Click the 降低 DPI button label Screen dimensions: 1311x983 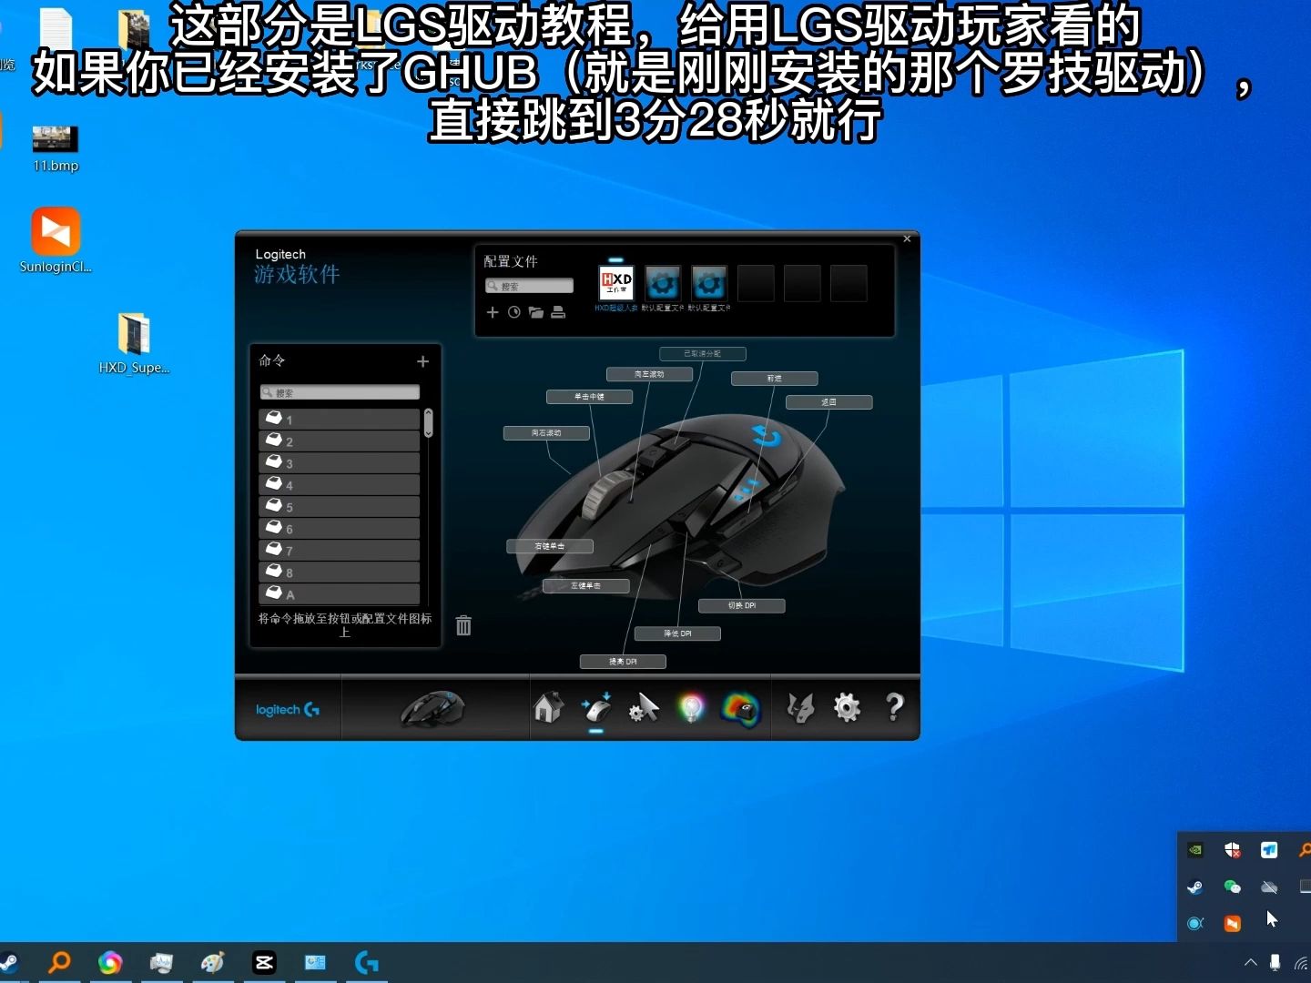[678, 633]
